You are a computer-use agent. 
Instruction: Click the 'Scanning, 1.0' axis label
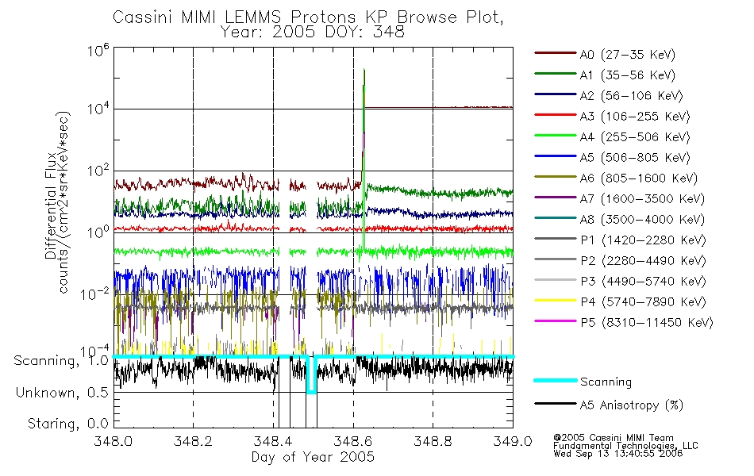tap(61, 361)
